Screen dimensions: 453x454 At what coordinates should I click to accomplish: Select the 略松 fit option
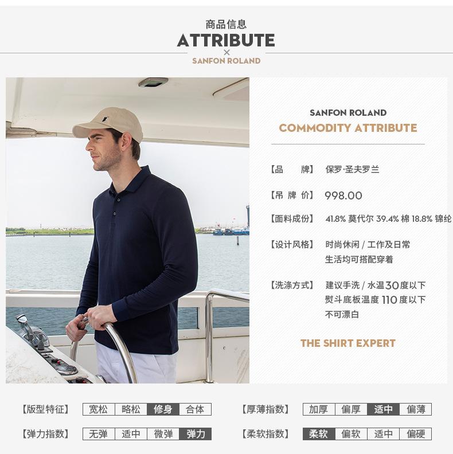(131, 409)
